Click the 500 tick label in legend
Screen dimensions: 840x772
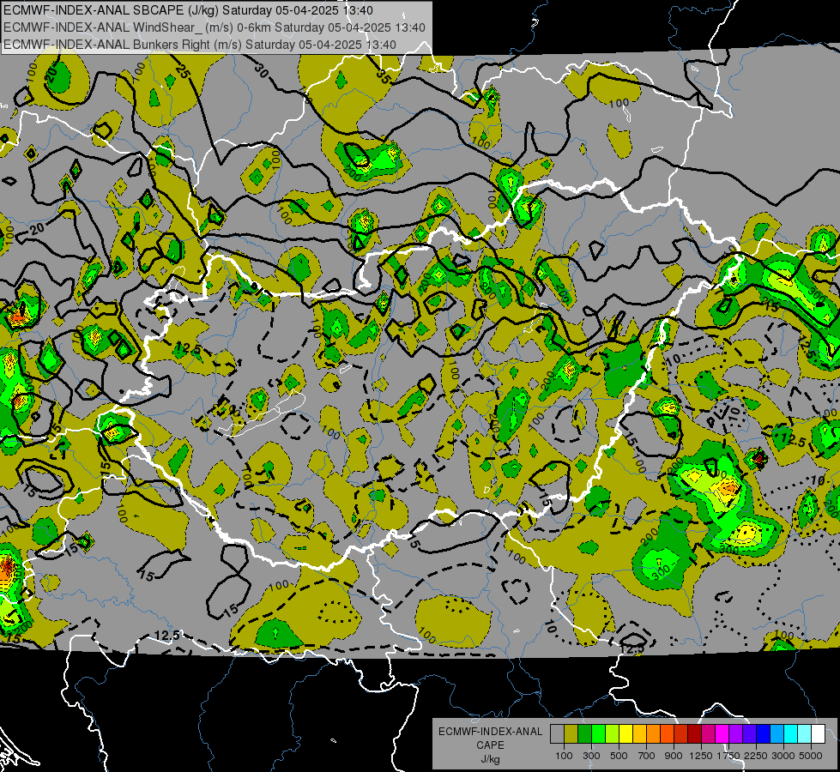point(619,756)
